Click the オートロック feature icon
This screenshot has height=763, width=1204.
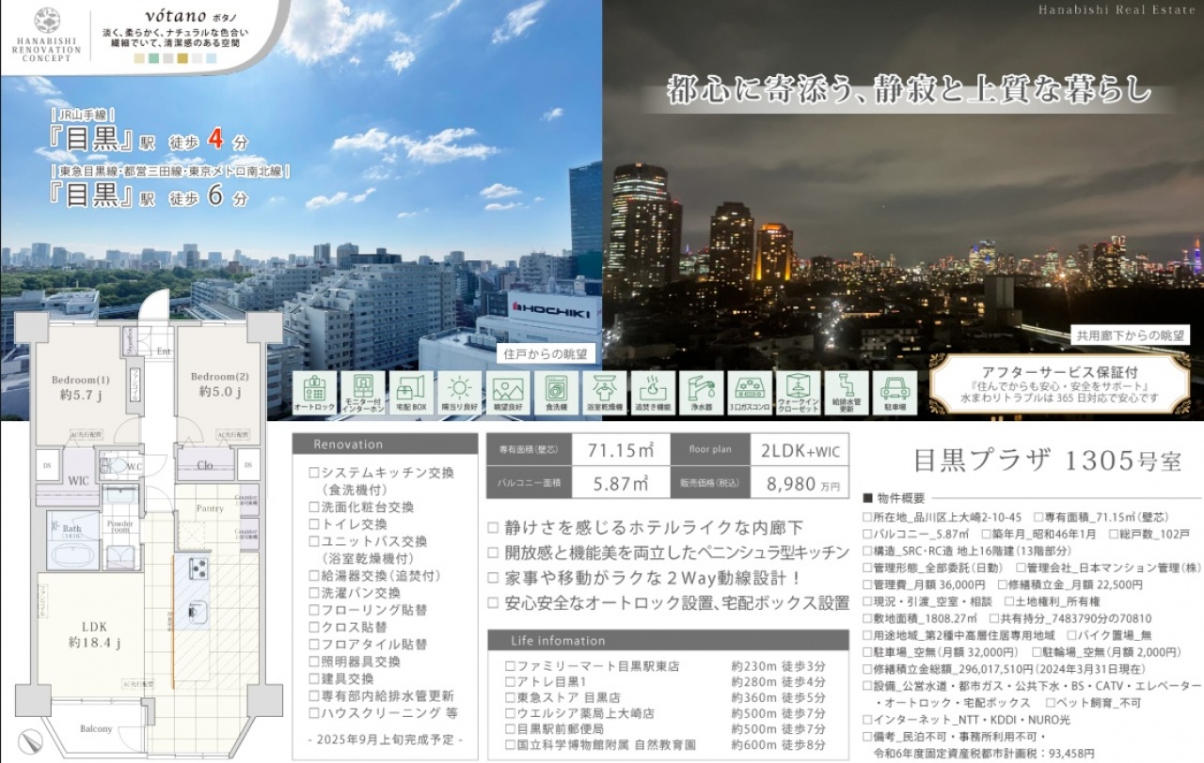click(313, 394)
